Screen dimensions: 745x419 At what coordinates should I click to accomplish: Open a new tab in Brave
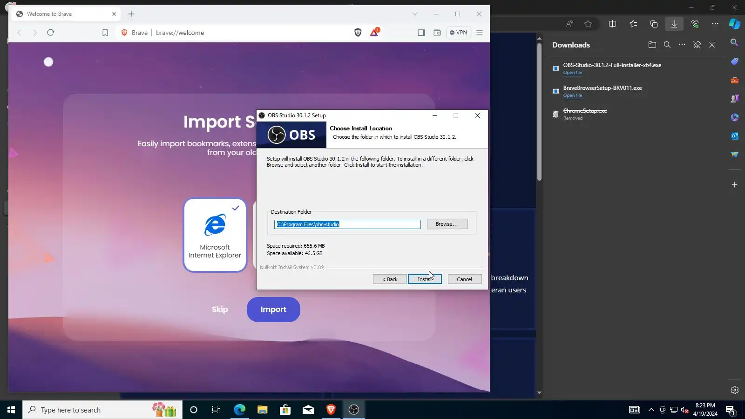(x=131, y=14)
